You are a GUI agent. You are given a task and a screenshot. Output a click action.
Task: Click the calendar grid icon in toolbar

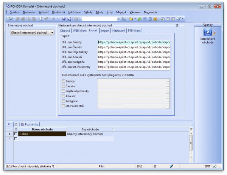click(x=145, y=19)
